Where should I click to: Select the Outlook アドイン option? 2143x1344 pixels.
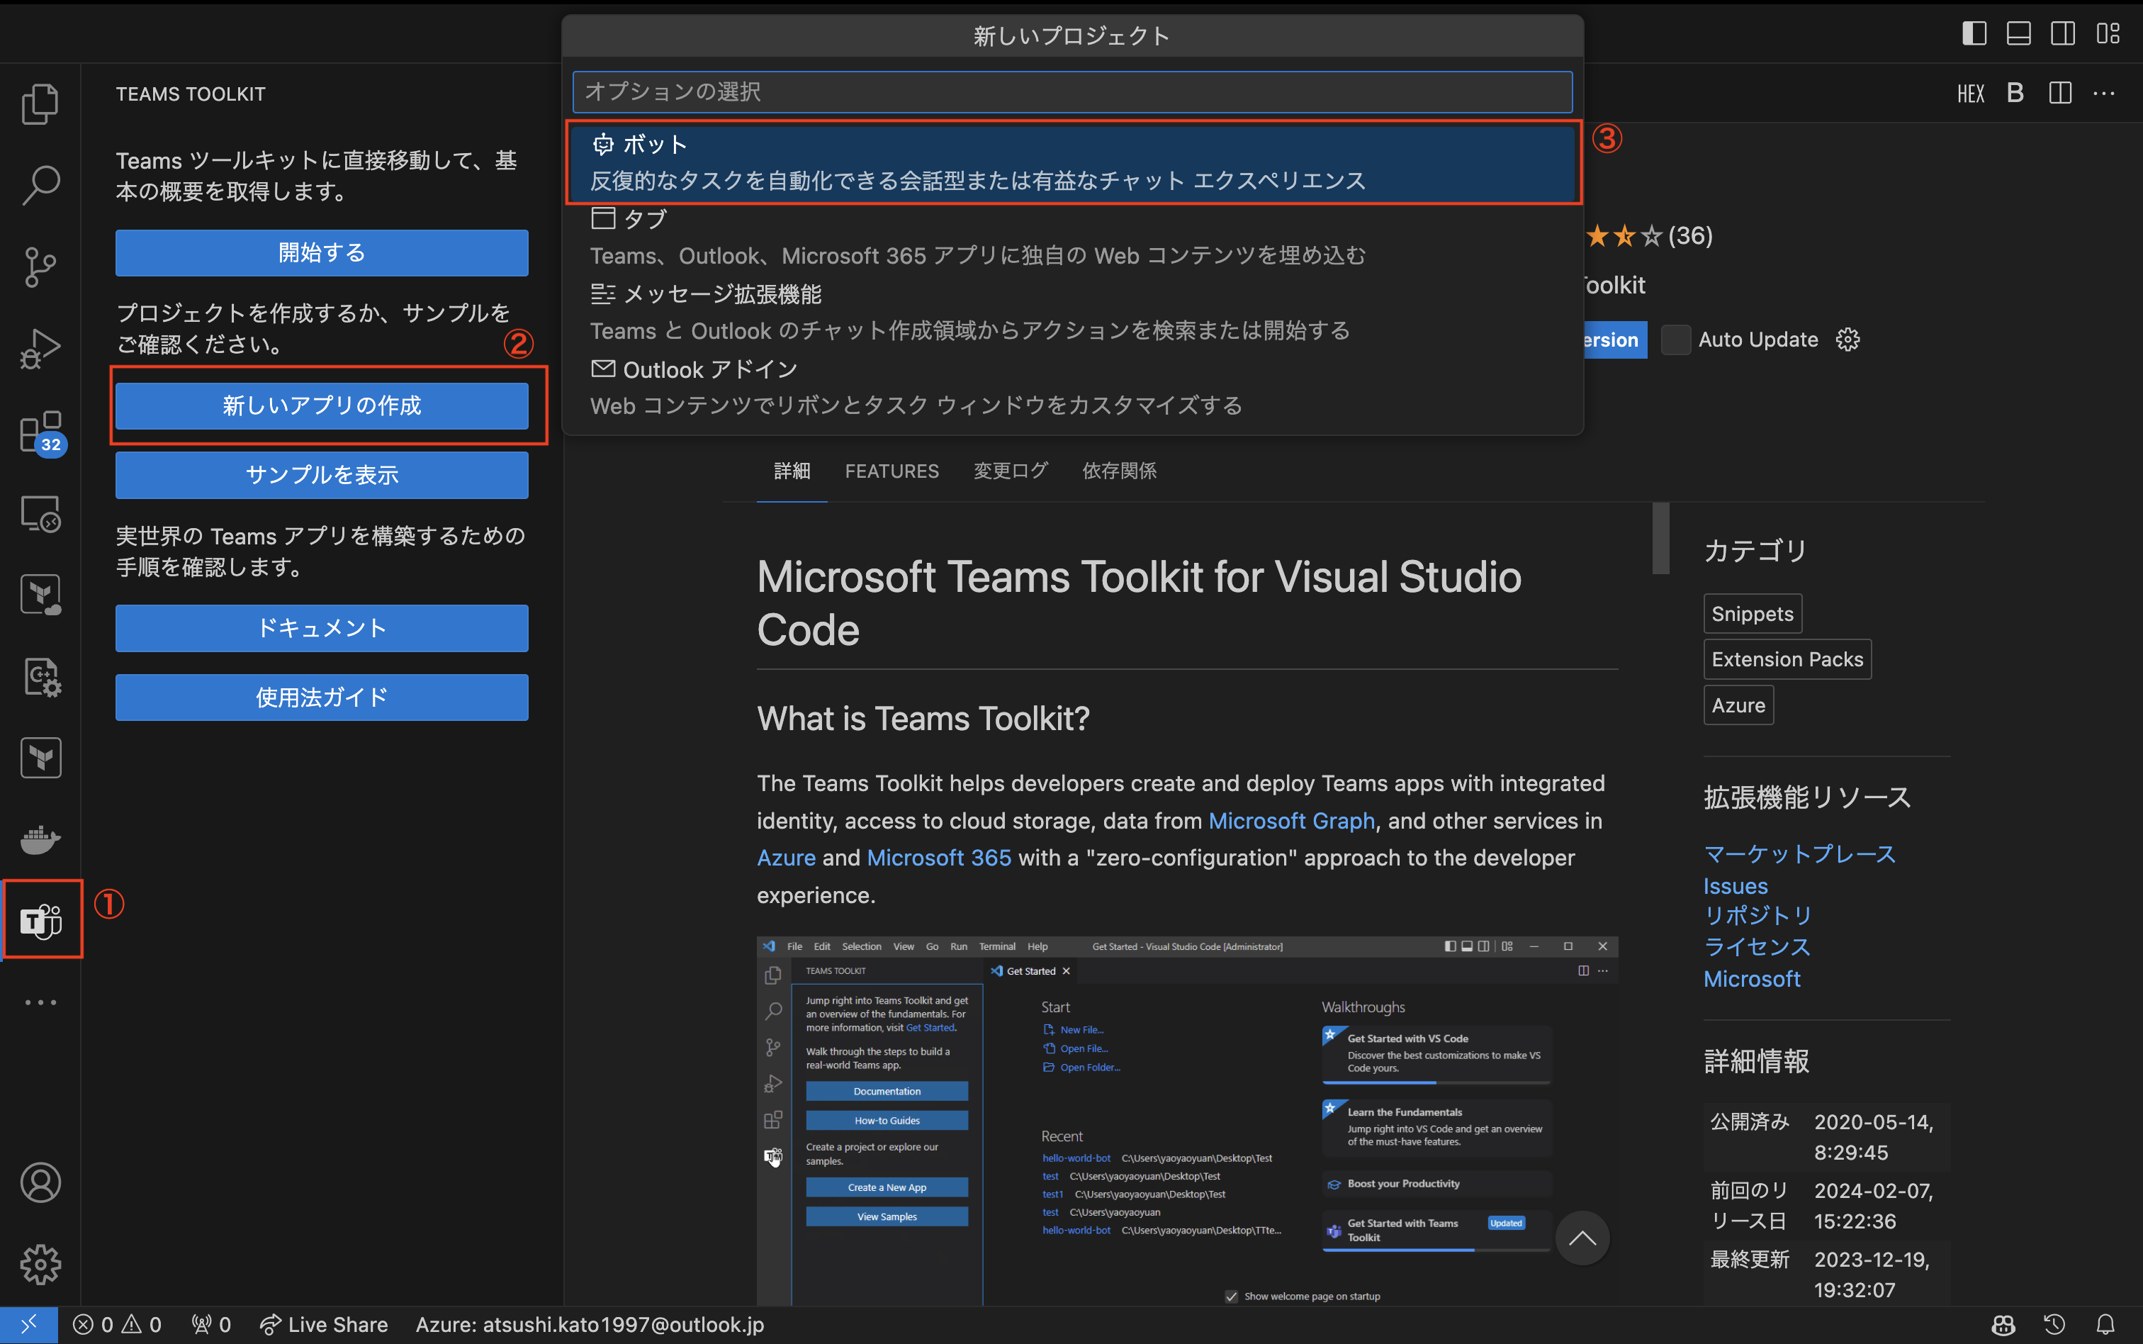pos(1072,388)
